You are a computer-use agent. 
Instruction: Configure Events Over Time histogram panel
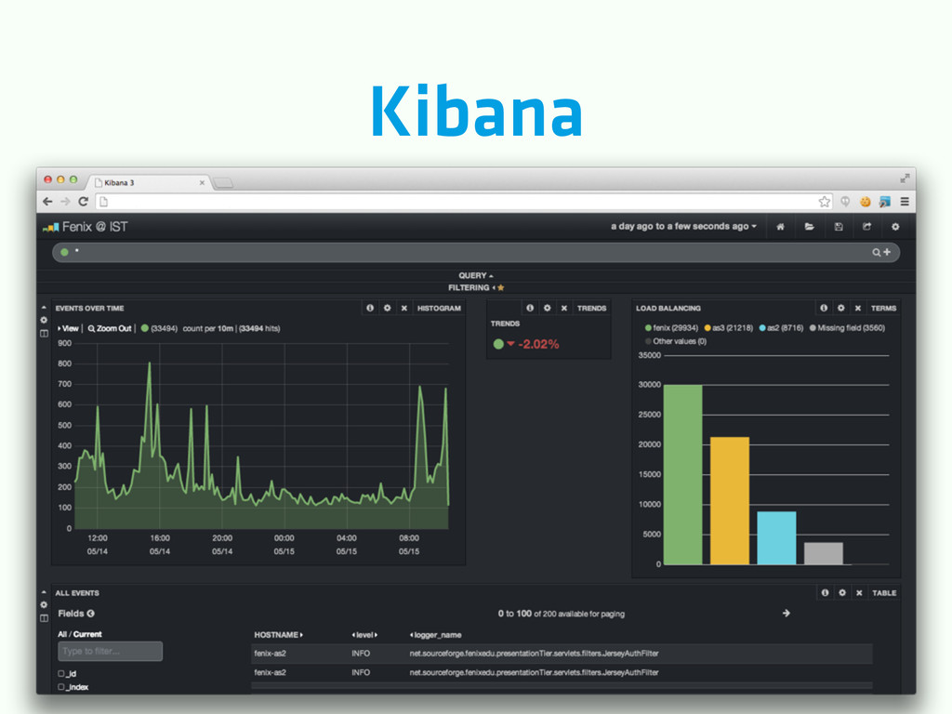tap(387, 308)
